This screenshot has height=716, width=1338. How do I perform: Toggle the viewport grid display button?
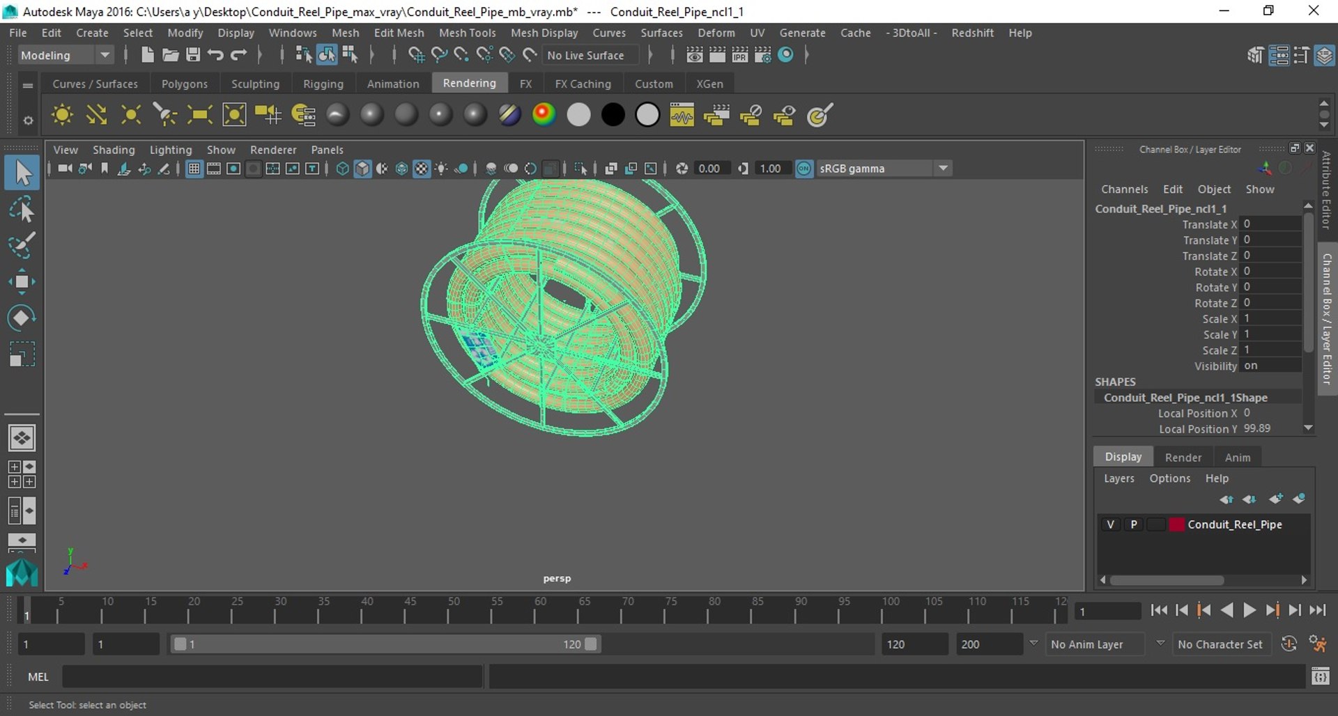(194, 169)
